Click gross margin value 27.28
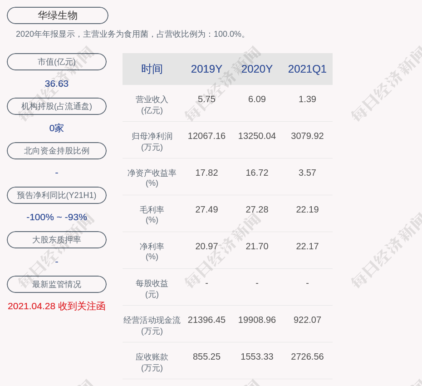Viewport: 422px width, 386px height. tap(257, 209)
